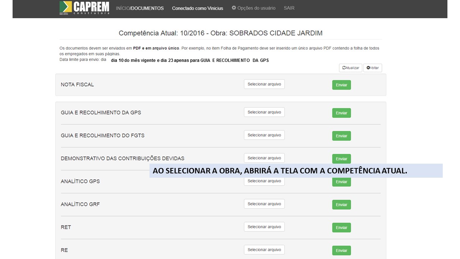Go to INÍCIO in the navbar
The image size is (460, 259).
tap(122, 8)
